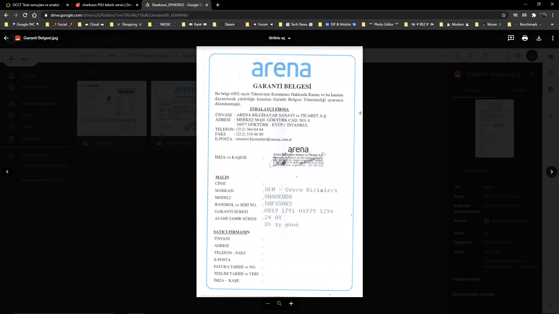
Task: Print Garanti Belgesi.jpg using the printer icon
Action: click(525, 38)
